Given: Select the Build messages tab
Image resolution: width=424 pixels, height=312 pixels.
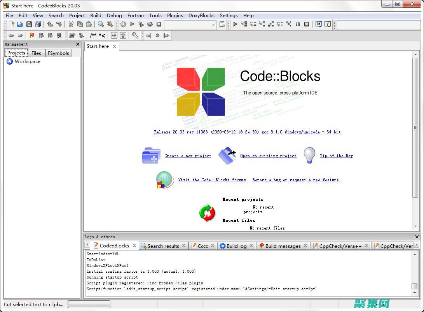Looking at the screenshot, I should (x=283, y=246).
